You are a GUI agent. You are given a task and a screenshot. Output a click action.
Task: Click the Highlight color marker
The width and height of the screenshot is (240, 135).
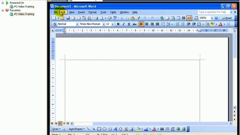tap(213, 24)
